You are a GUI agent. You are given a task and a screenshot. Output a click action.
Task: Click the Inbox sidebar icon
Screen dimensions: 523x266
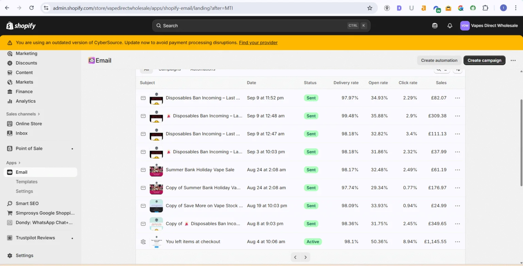point(10,134)
